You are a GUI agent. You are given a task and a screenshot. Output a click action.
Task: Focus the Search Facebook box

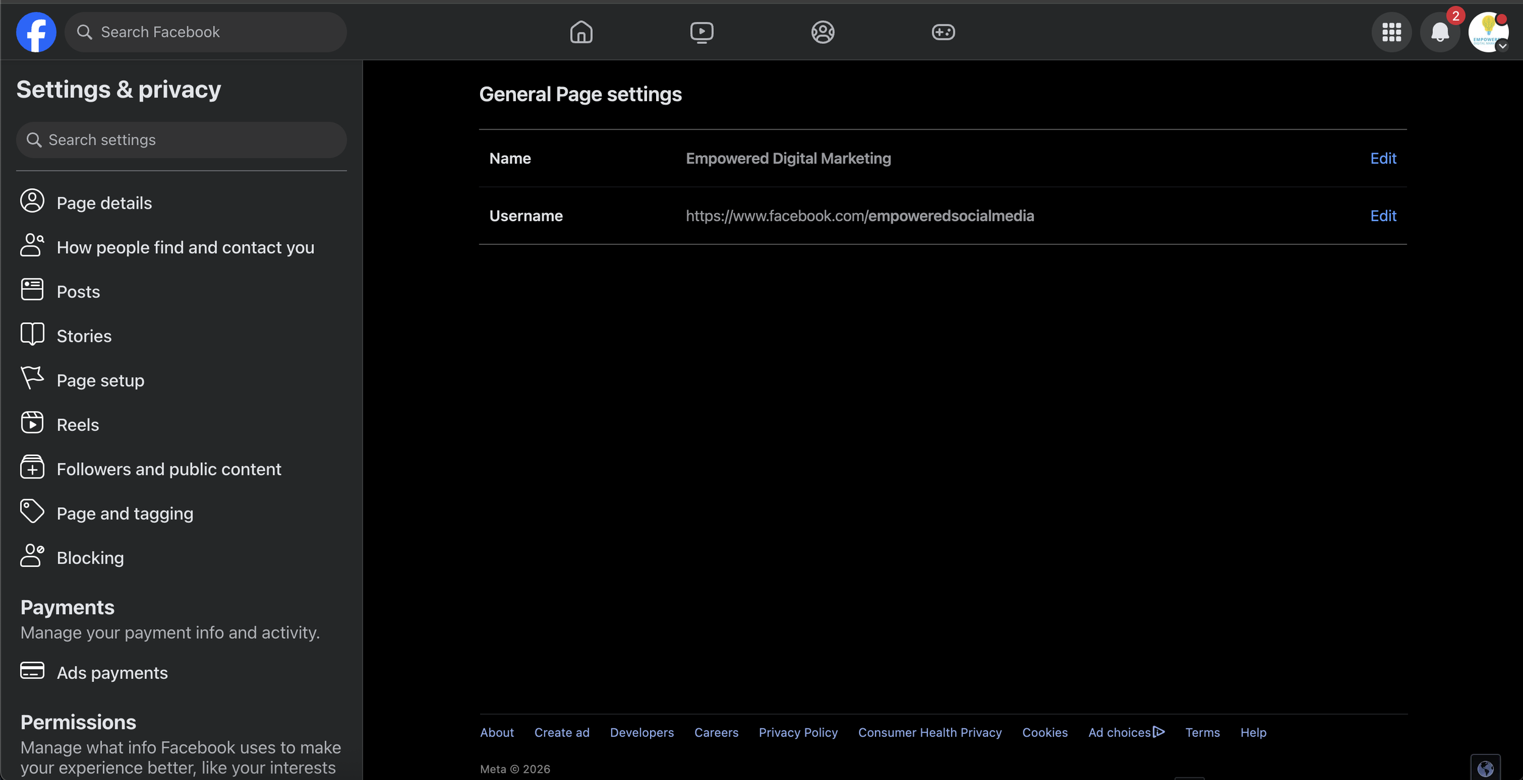pos(207,32)
